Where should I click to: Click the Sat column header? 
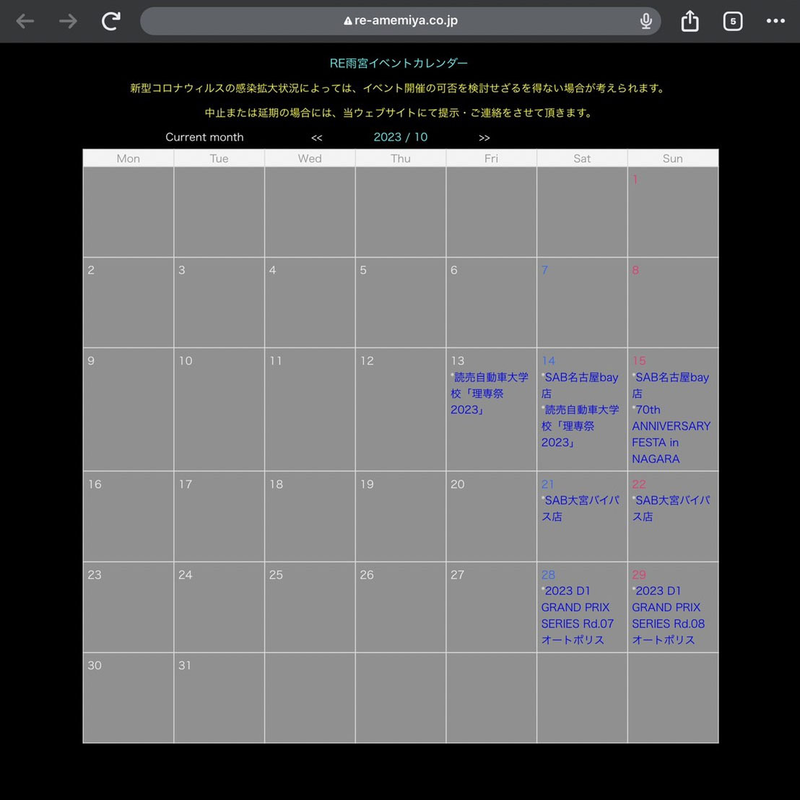pyautogui.click(x=582, y=159)
